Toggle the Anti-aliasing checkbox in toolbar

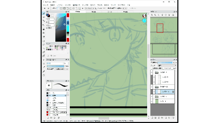pyautogui.click(x=96, y=8)
